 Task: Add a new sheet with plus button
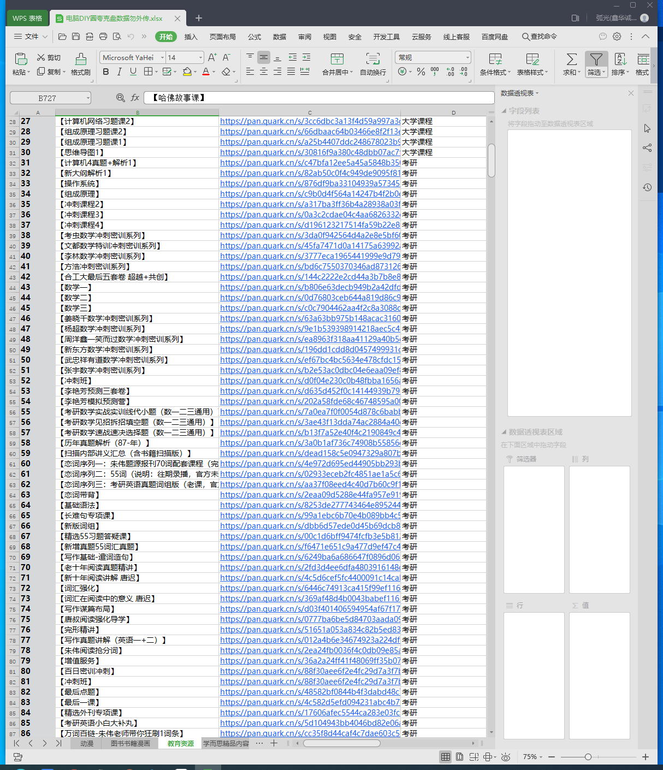(x=274, y=743)
